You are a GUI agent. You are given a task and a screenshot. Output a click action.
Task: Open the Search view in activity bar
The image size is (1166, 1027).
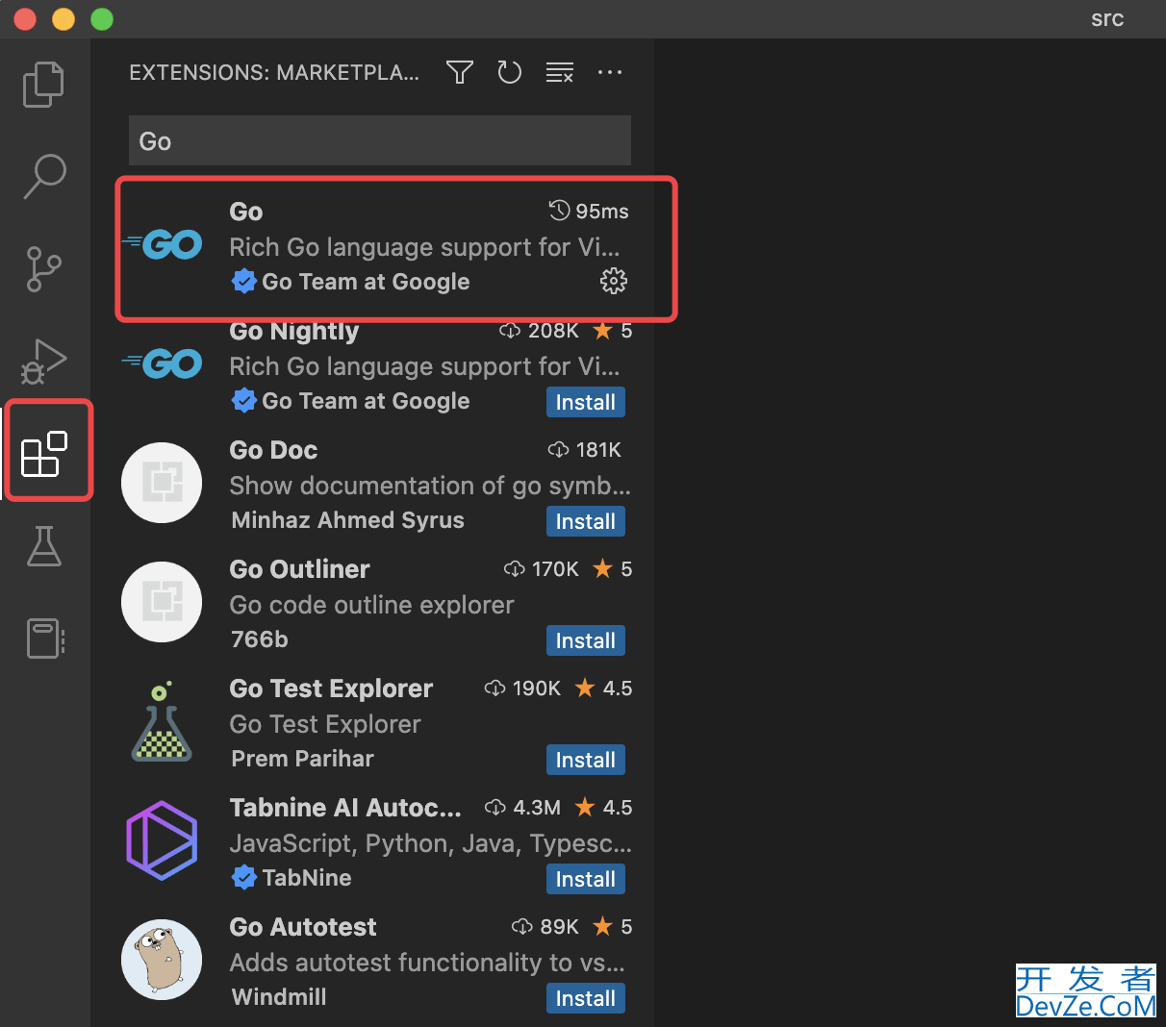click(x=44, y=176)
